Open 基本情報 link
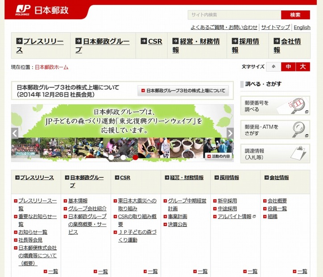Screen dimensions: 323x277 tap(78, 201)
